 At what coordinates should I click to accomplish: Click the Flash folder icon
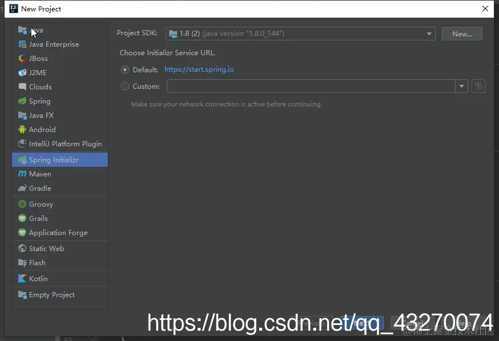[22, 263]
